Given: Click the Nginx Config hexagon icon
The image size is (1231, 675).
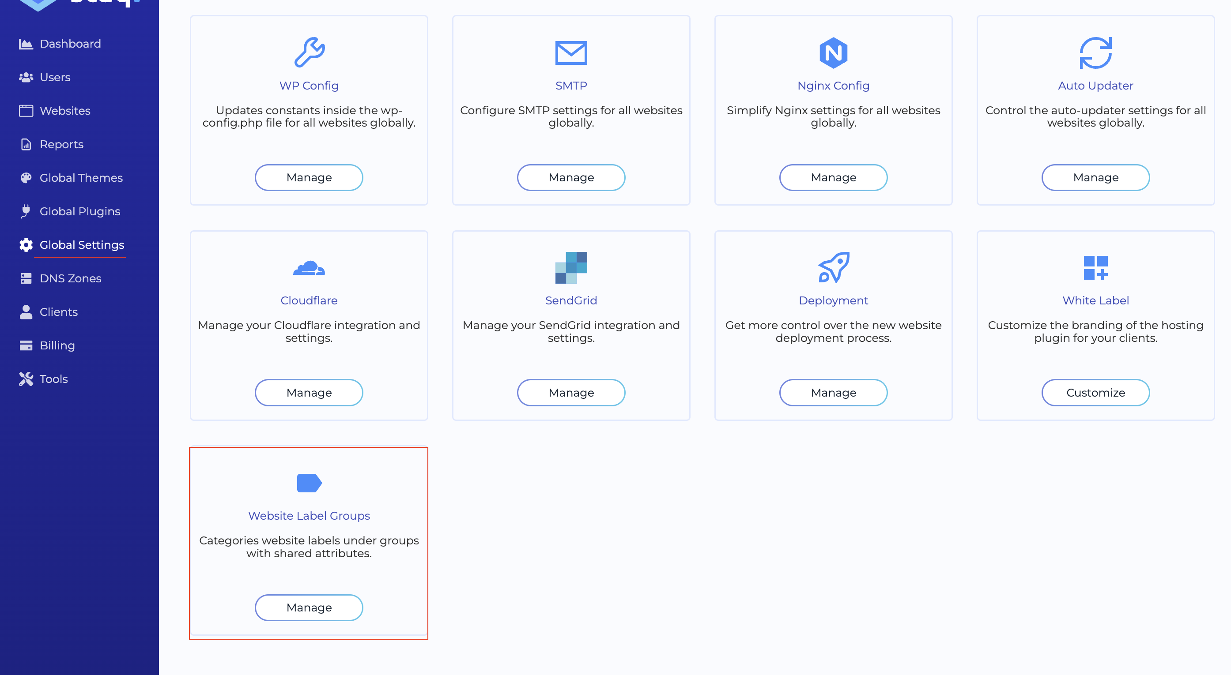Looking at the screenshot, I should (833, 52).
